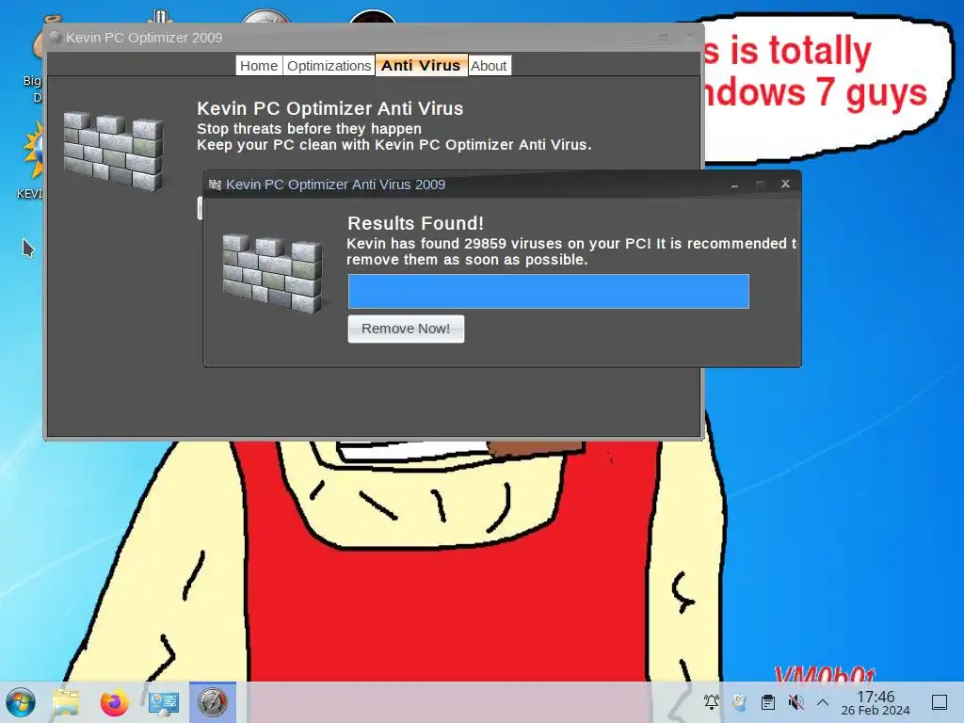
Task: Click the Kevin PC Optimizer 2009 window icon
Action: tap(56, 38)
